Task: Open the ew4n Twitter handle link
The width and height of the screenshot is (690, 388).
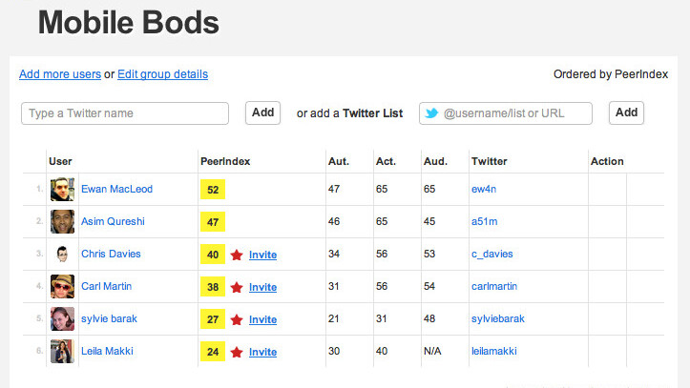Action: (x=485, y=189)
